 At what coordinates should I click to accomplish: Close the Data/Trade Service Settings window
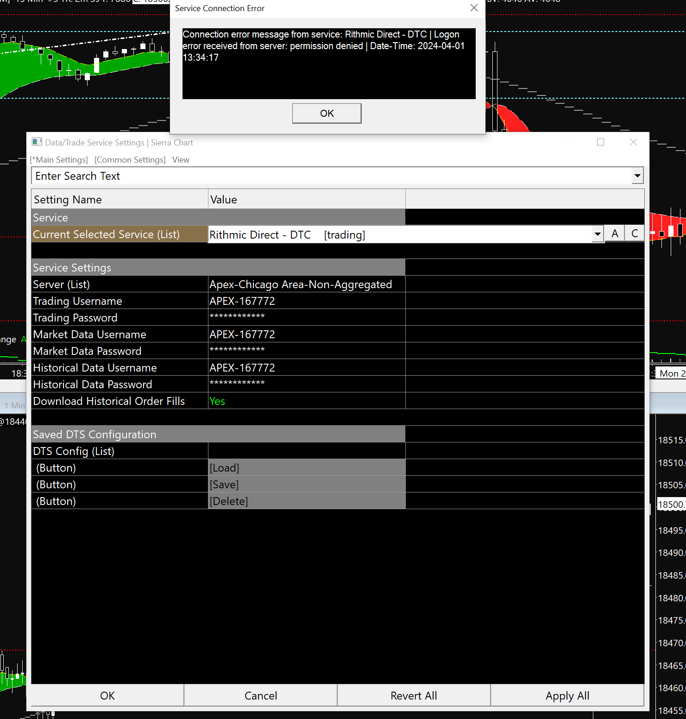tap(633, 142)
